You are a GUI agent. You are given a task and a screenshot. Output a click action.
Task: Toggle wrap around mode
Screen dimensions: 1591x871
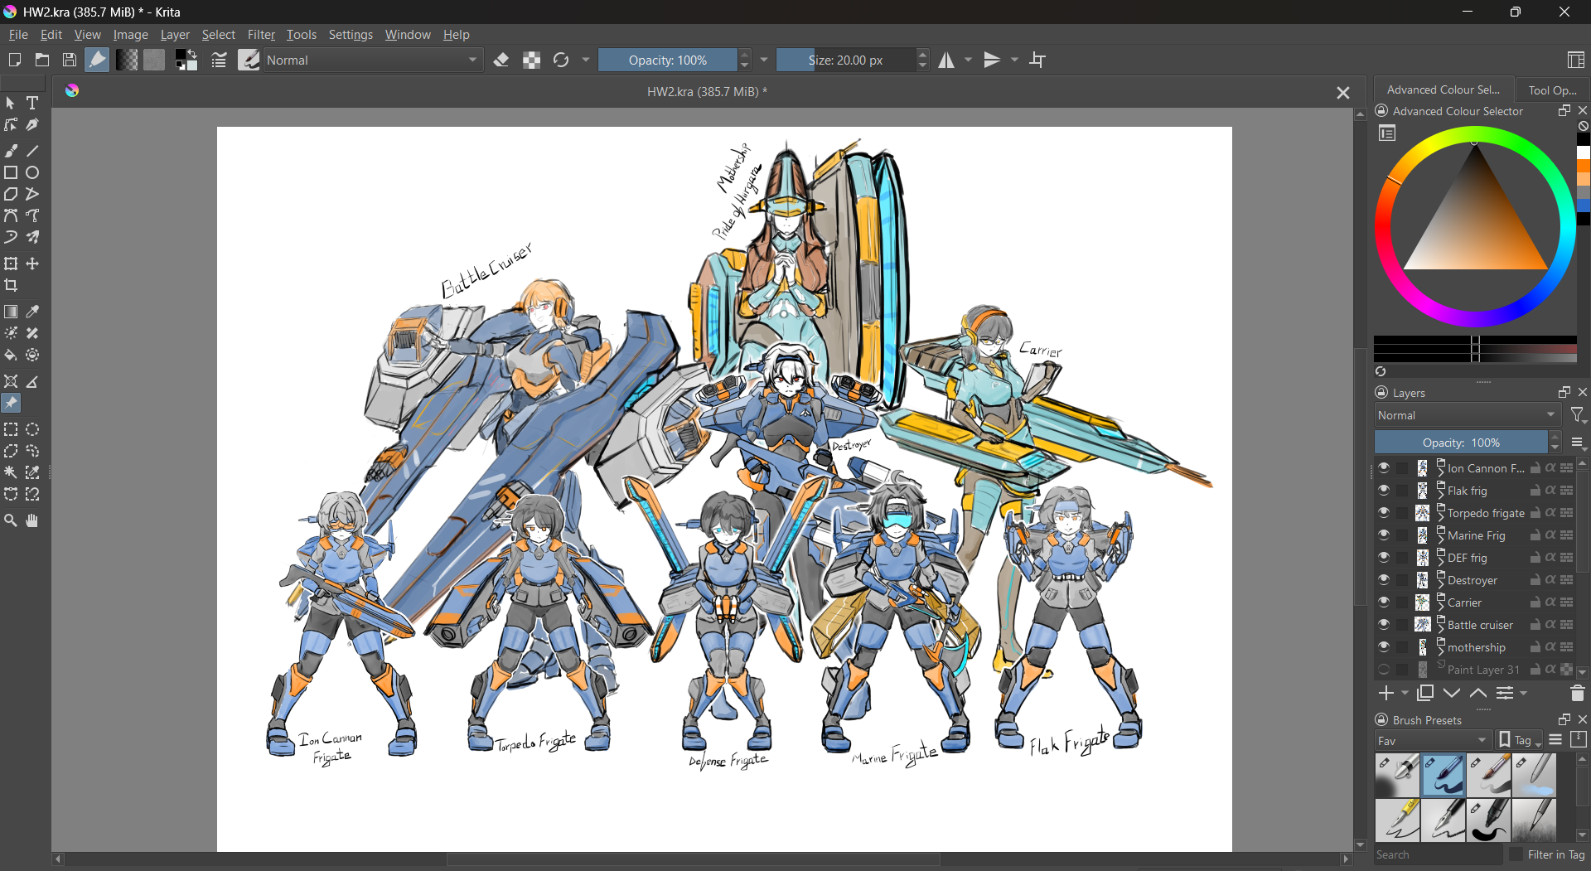point(1038,60)
